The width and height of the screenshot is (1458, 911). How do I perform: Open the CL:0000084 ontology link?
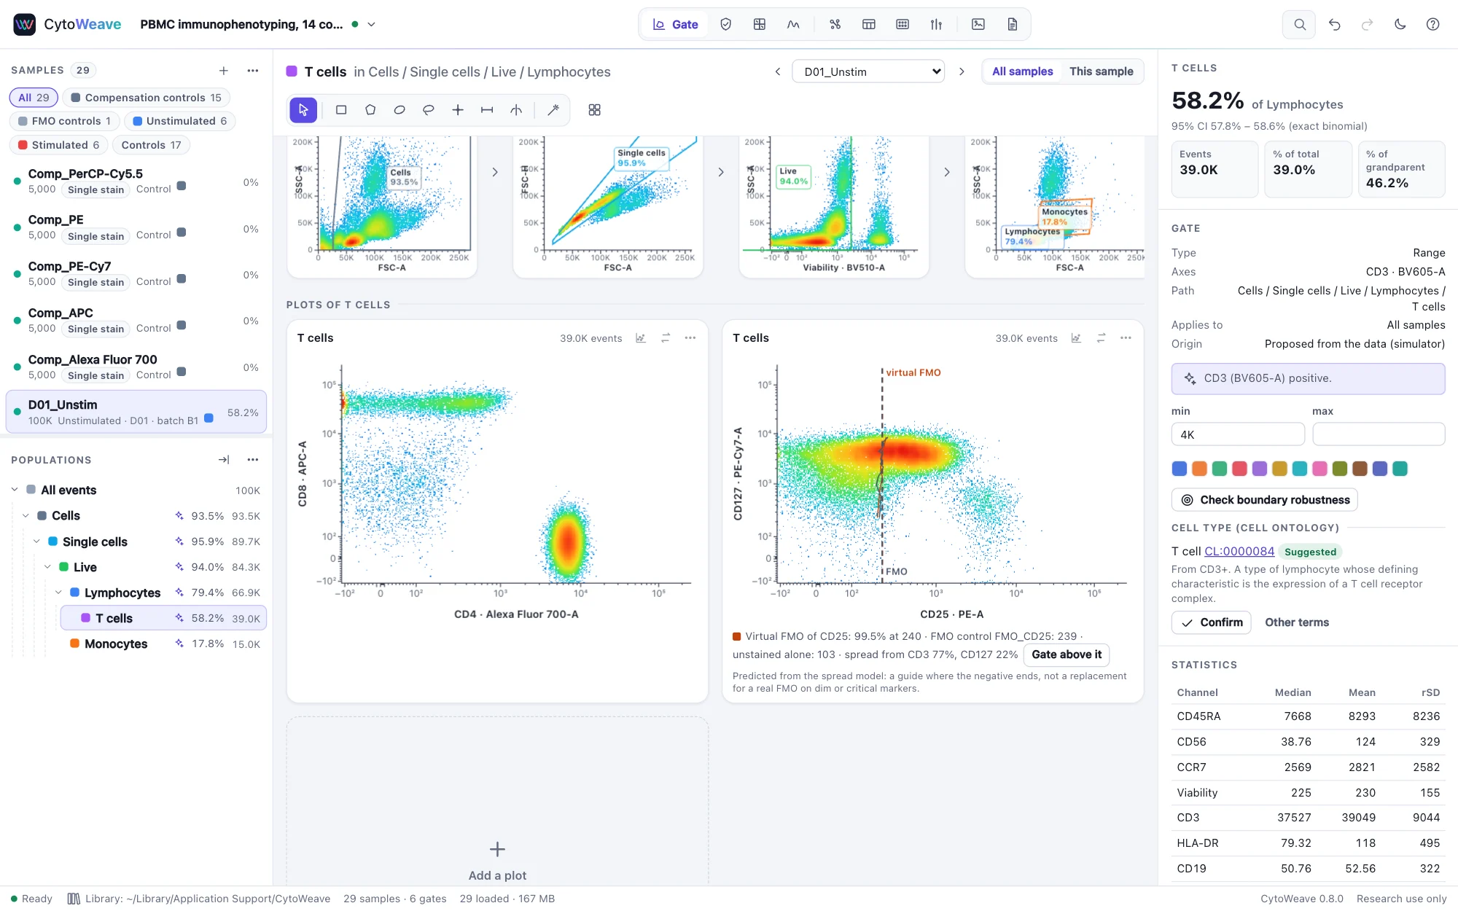(1239, 552)
